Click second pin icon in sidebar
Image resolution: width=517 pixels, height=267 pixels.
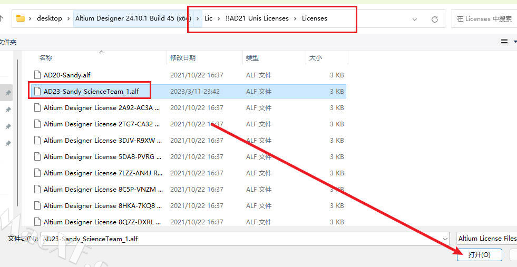point(8,110)
